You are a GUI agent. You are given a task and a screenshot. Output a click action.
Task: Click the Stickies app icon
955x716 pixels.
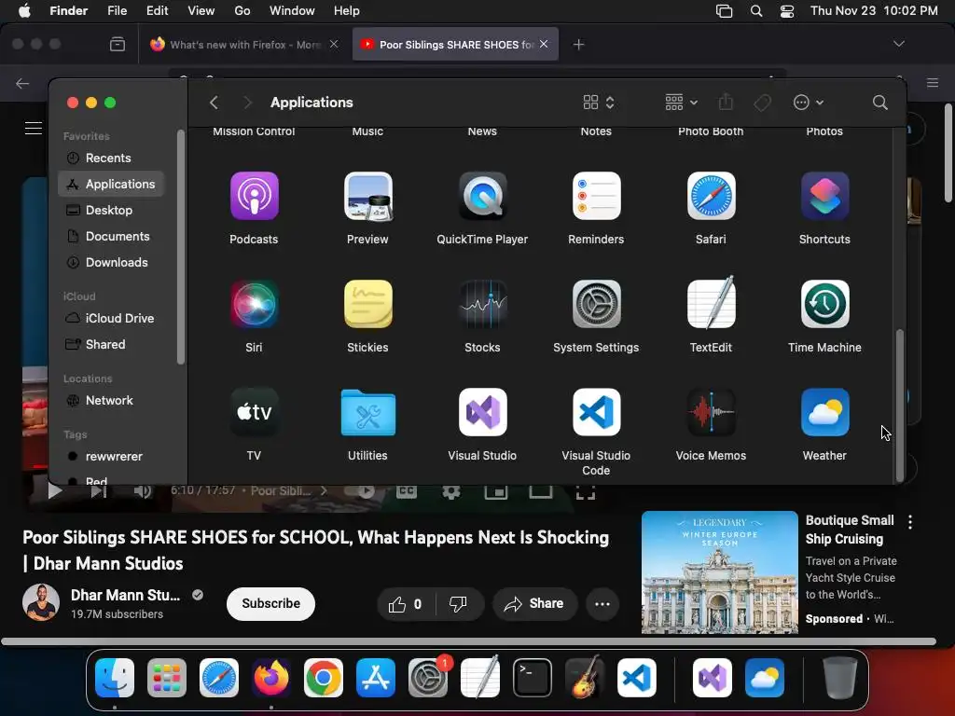(x=367, y=304)
